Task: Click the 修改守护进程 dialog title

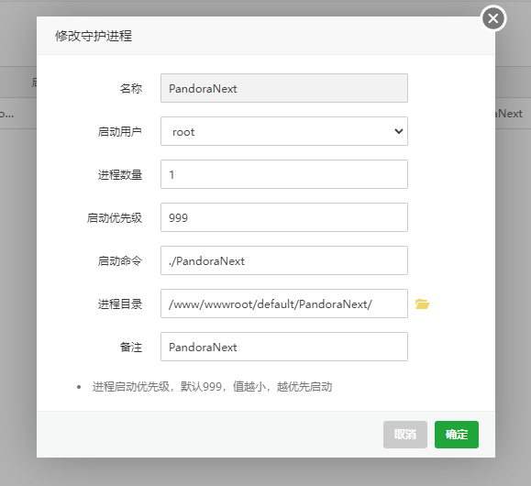Action: click(94, 36)
